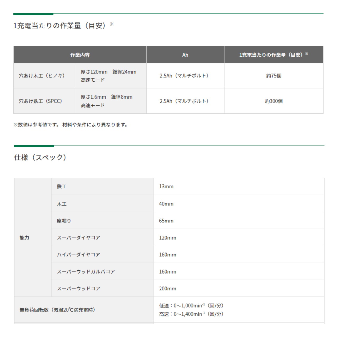Viewport: 337px width, 337px height.
Task: Click the 高速：0～1,400min⁻¹ value
Action: (x=191, y=314)
